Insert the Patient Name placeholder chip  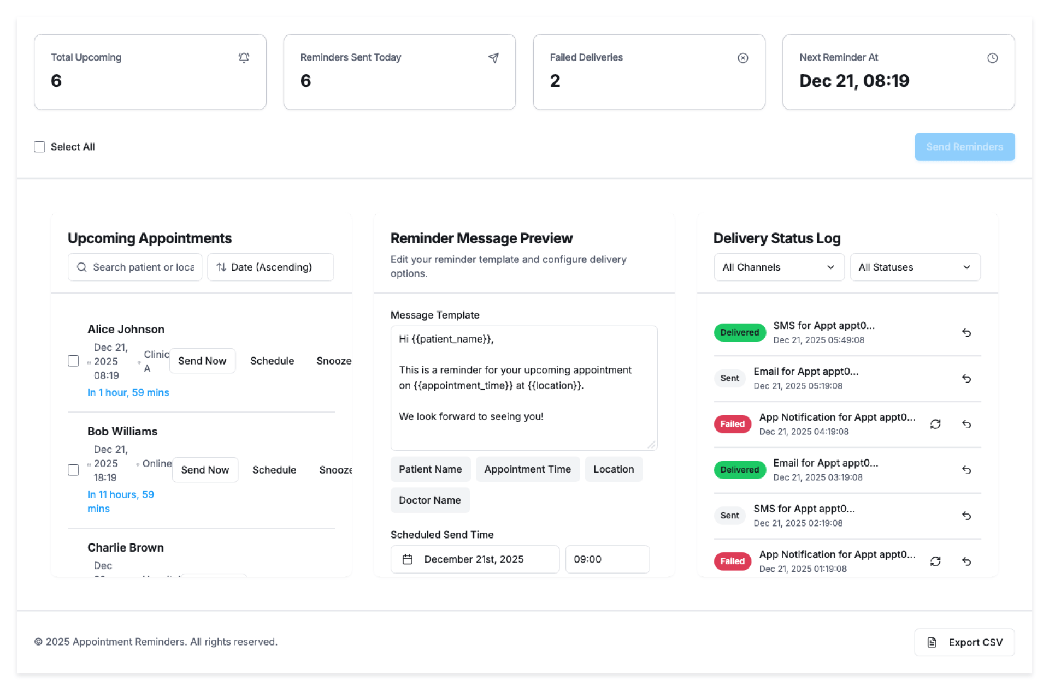[430, 469]
